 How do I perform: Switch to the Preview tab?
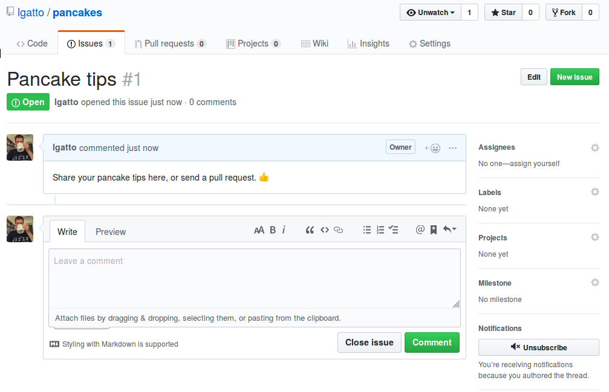(x=111, y=231)
